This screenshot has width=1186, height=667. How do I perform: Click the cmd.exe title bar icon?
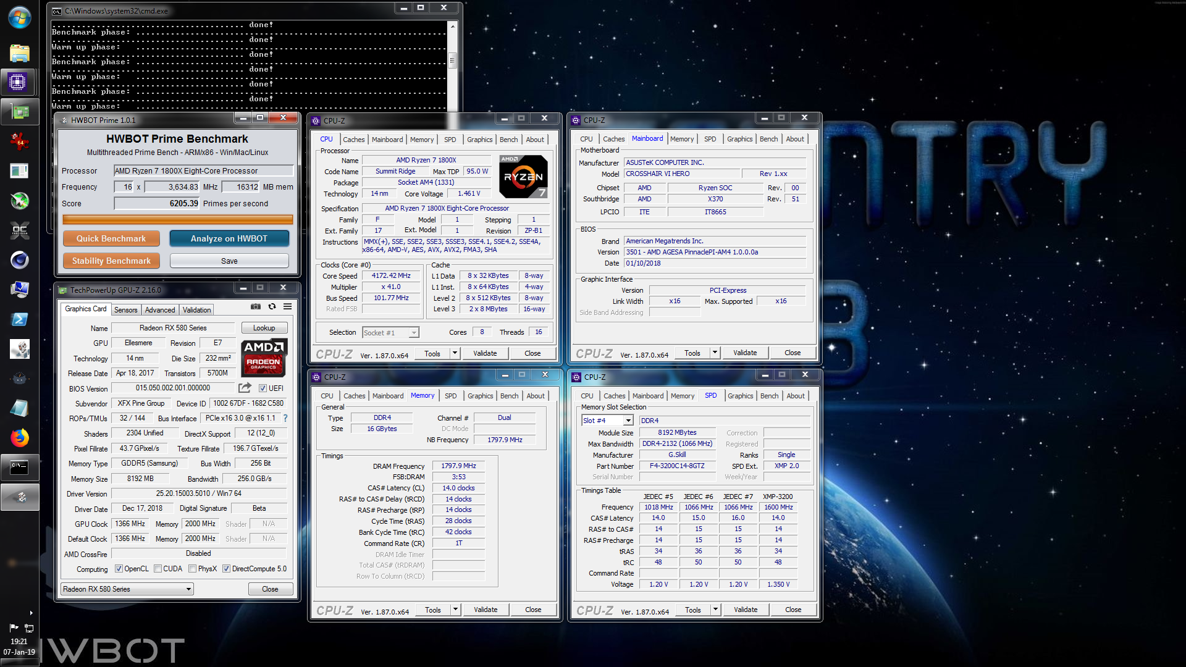click(57, 11)
